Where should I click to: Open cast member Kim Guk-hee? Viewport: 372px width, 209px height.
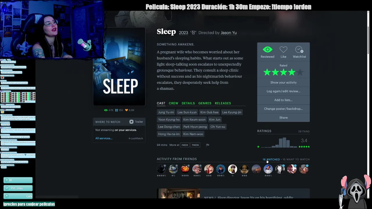click(209, 112)
